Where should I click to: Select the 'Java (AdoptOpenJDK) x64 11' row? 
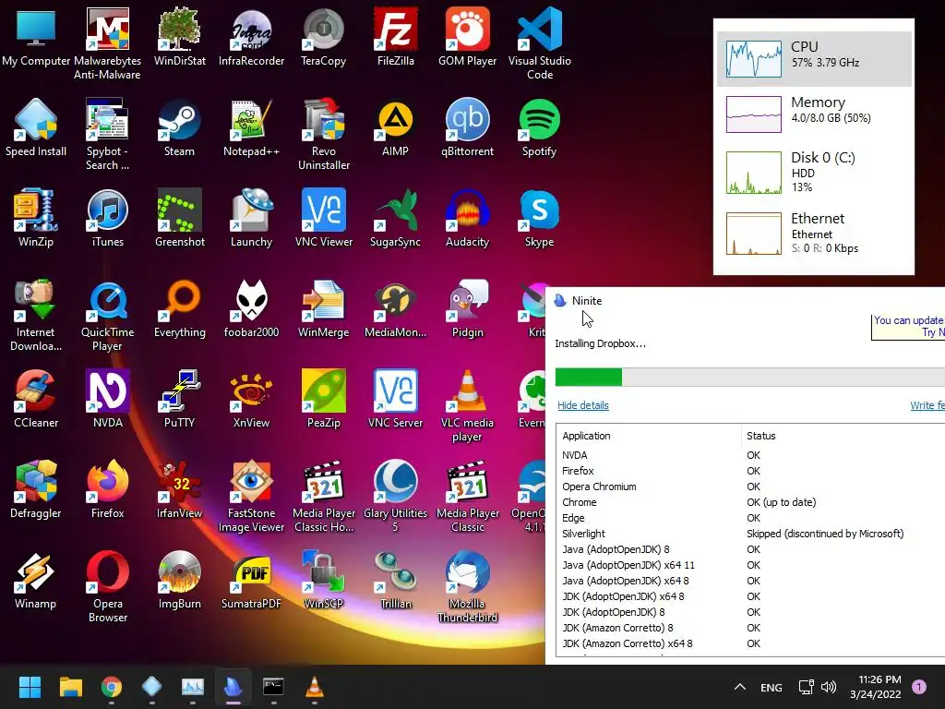750,565
